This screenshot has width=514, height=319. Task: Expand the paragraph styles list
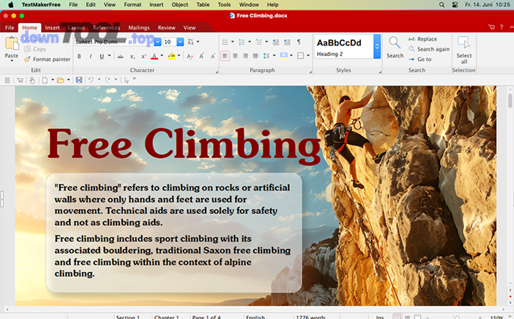click(377, 47)
